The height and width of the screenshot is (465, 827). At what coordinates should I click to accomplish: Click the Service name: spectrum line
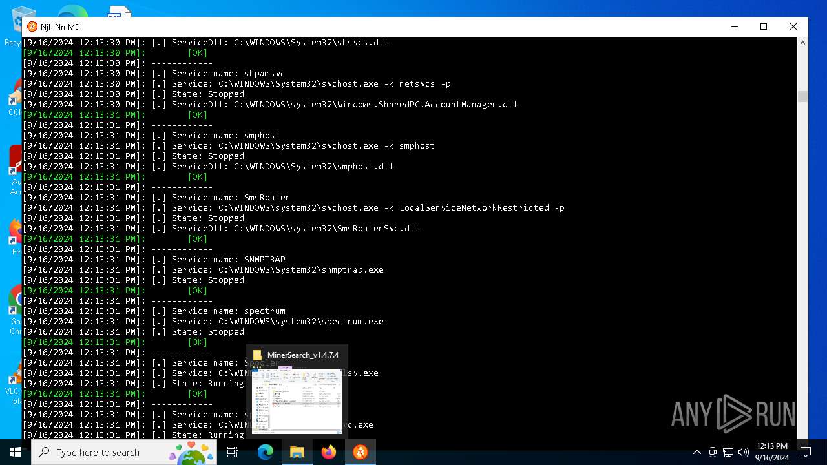coord(154,311)
